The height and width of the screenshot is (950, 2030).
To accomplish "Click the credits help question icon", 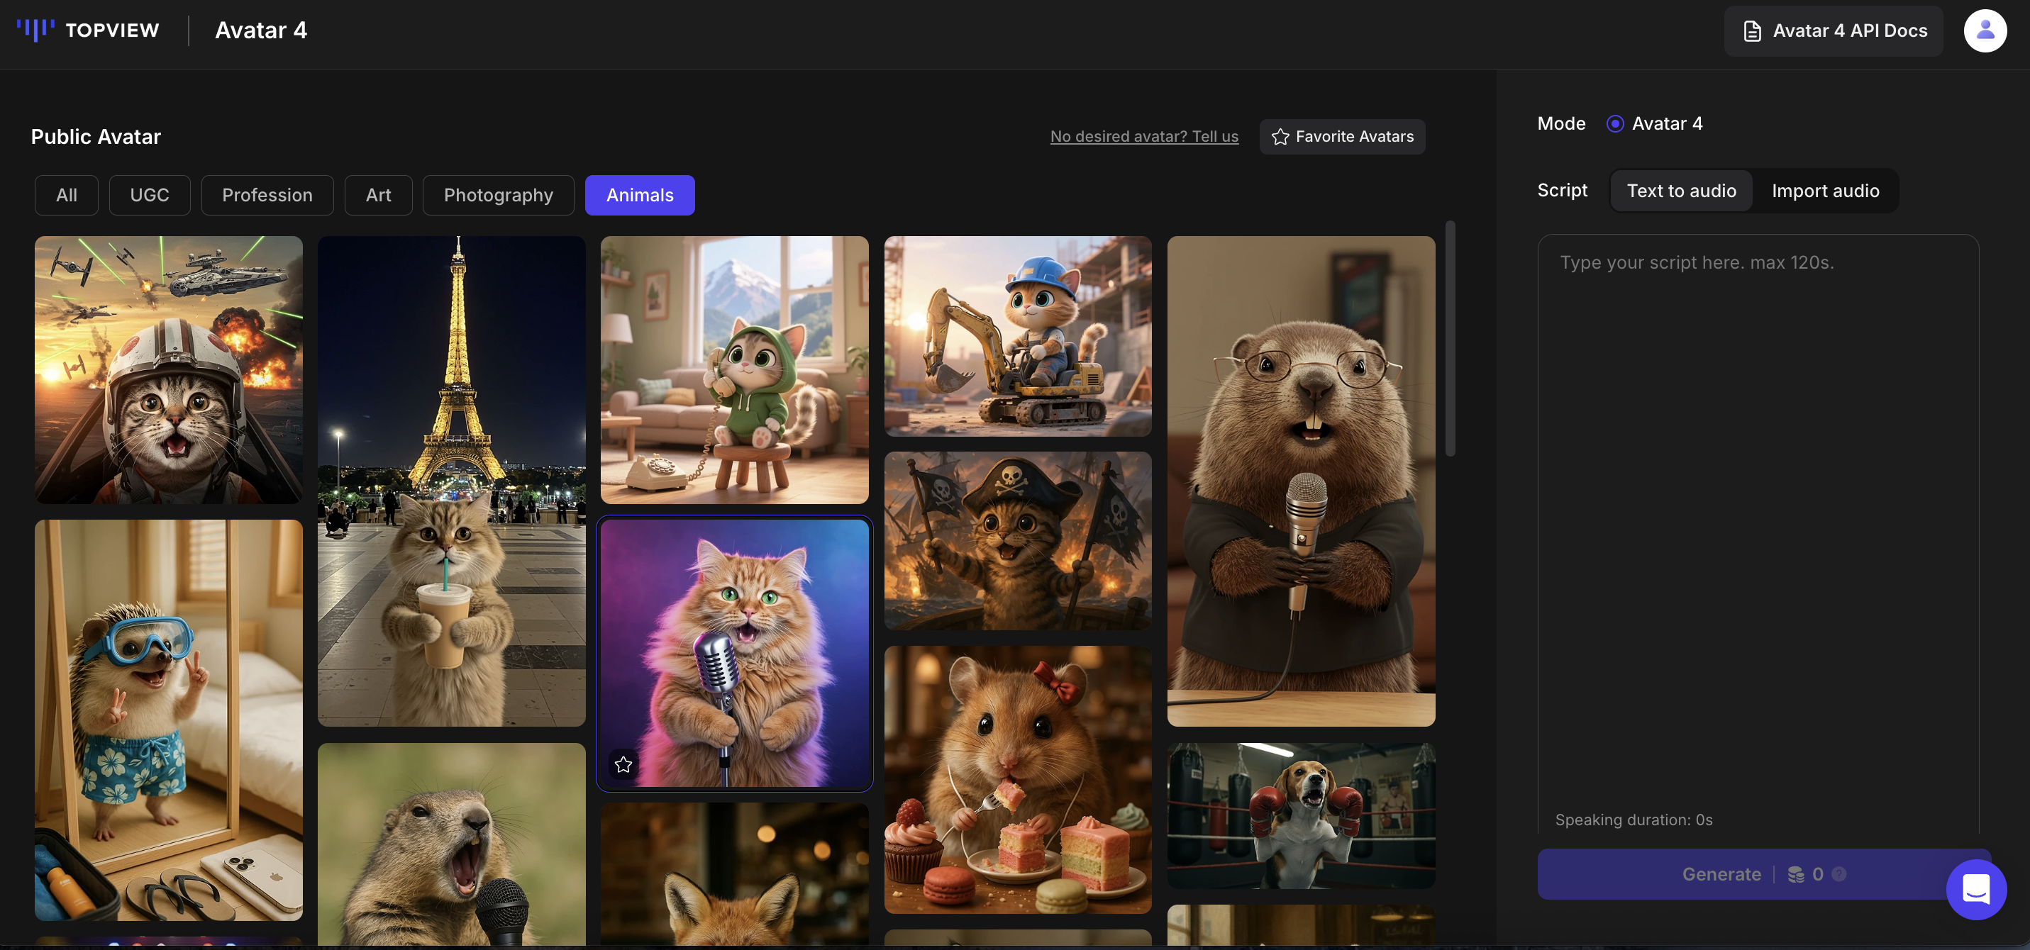I will (1839, 873).
